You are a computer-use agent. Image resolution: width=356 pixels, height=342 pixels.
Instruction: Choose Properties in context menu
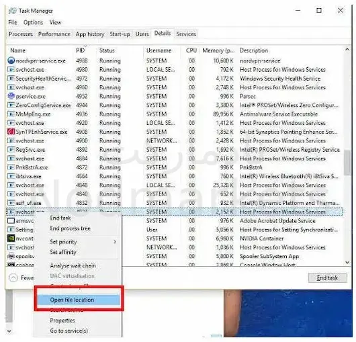pyautogui.click(x=62, y=320)
